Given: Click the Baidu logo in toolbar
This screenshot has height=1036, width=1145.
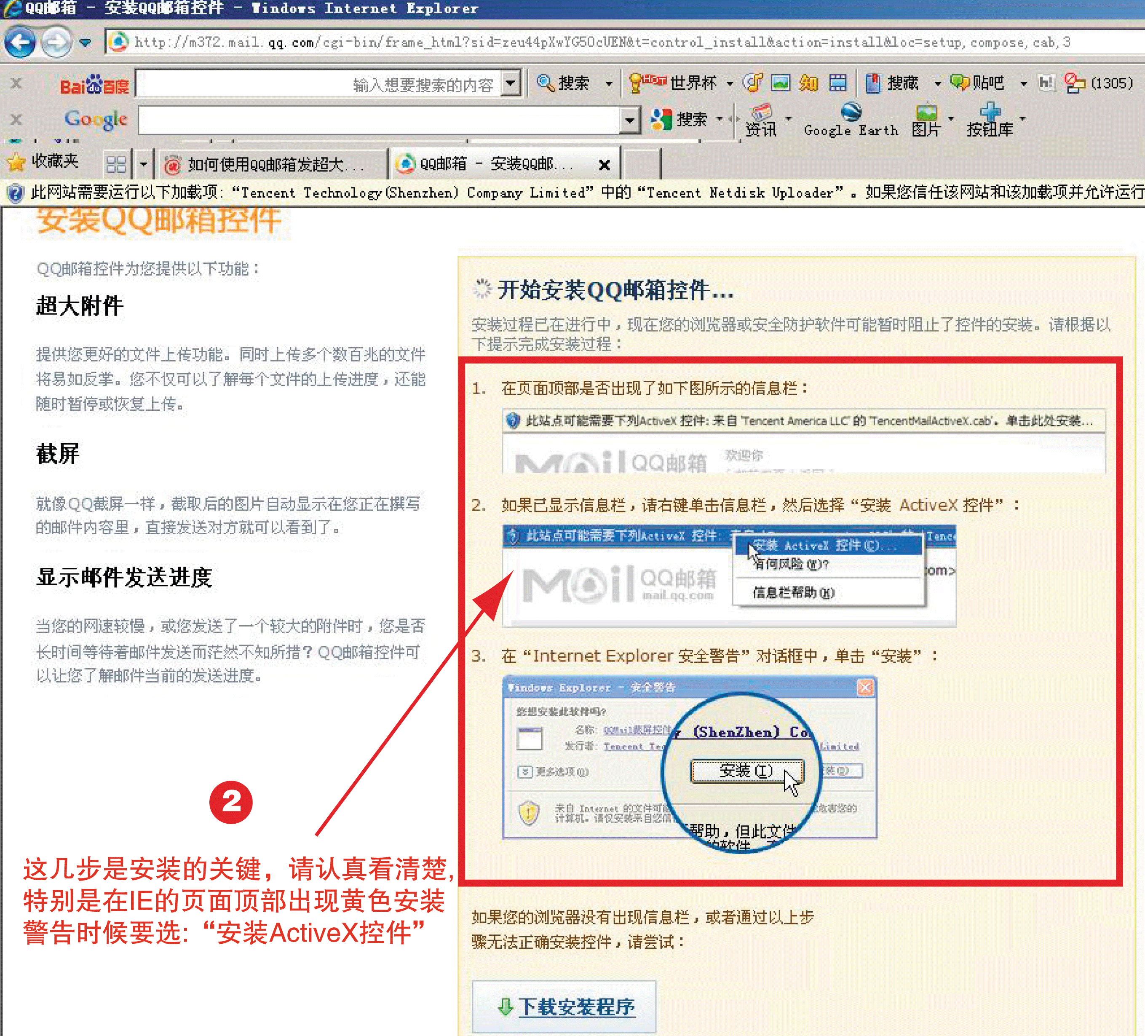Looking at the screenshot, I should click(x=94, y=85).
